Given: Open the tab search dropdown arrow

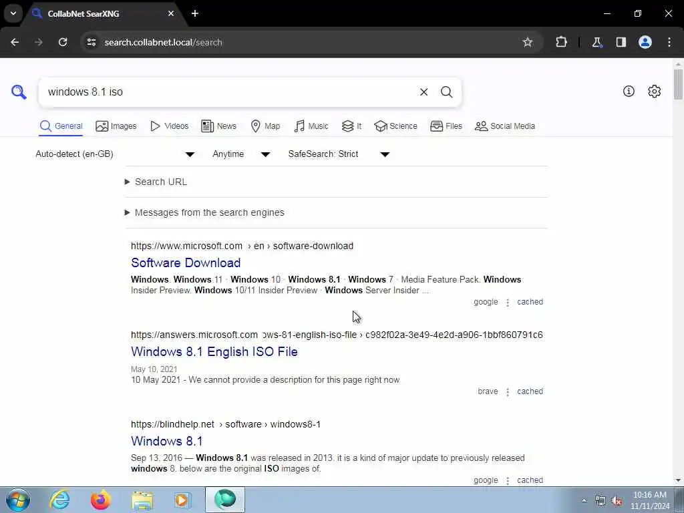Looking at the screenshot, I should 13,13.
